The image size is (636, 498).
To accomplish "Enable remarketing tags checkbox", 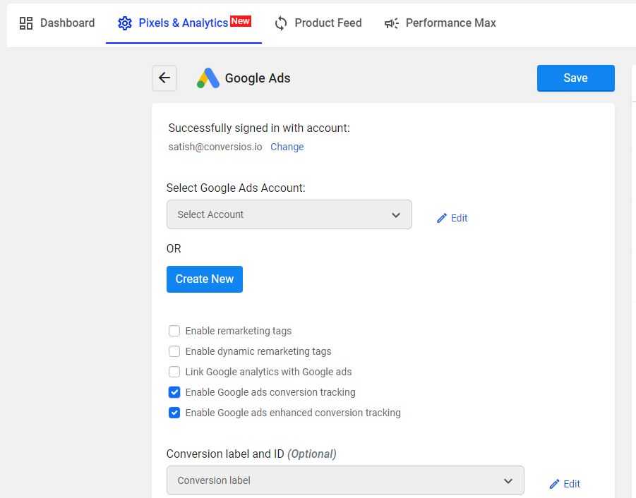I will tap(174, 331).
